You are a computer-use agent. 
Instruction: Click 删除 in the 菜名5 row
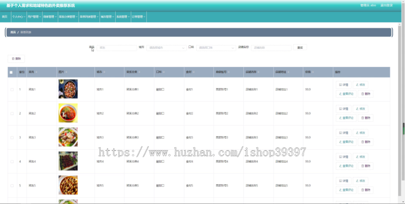(365, 190)
